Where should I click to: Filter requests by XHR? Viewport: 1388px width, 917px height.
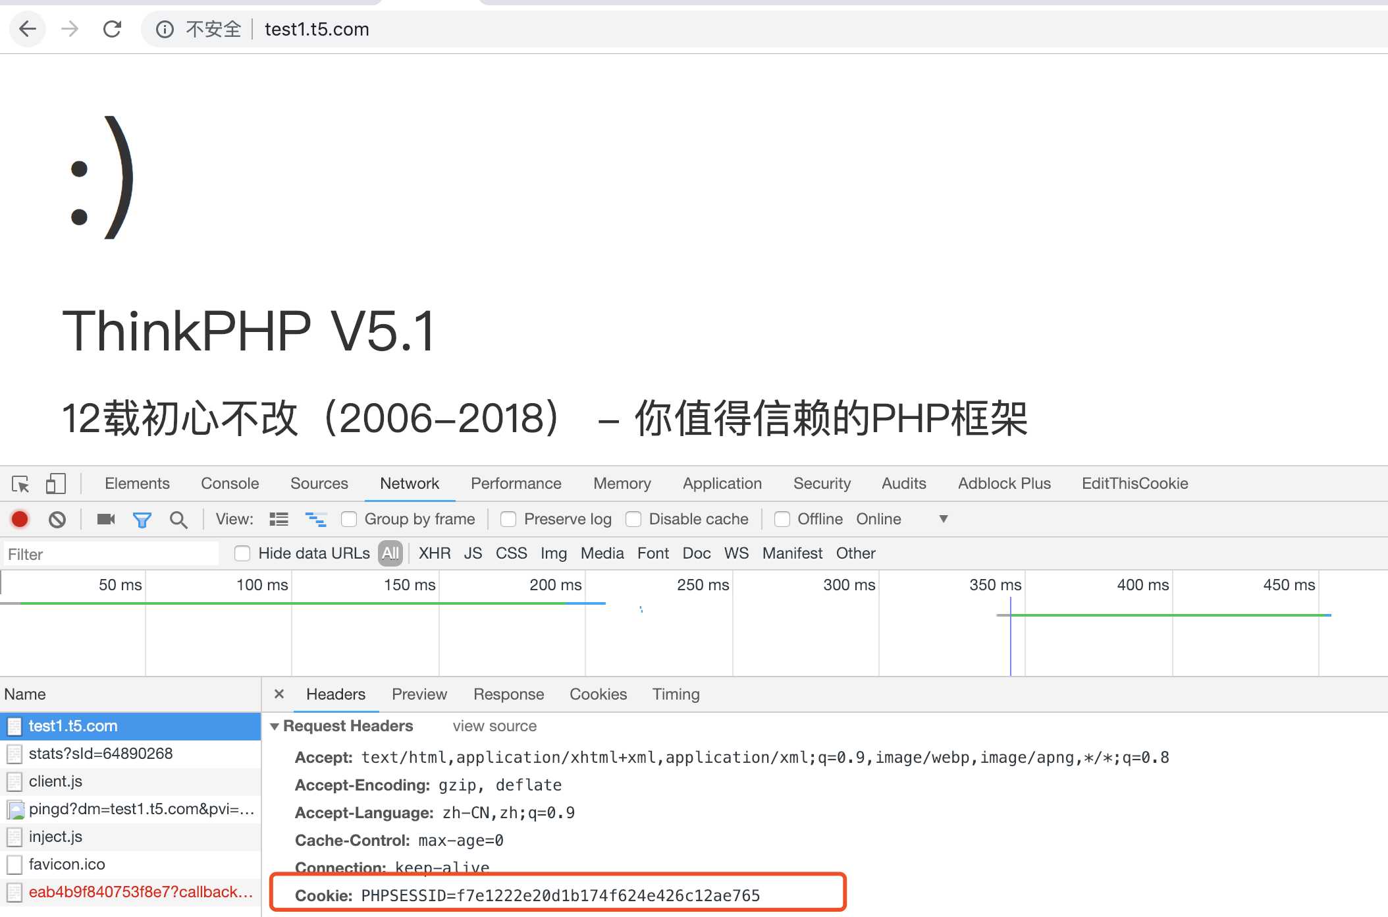(435, 553)
